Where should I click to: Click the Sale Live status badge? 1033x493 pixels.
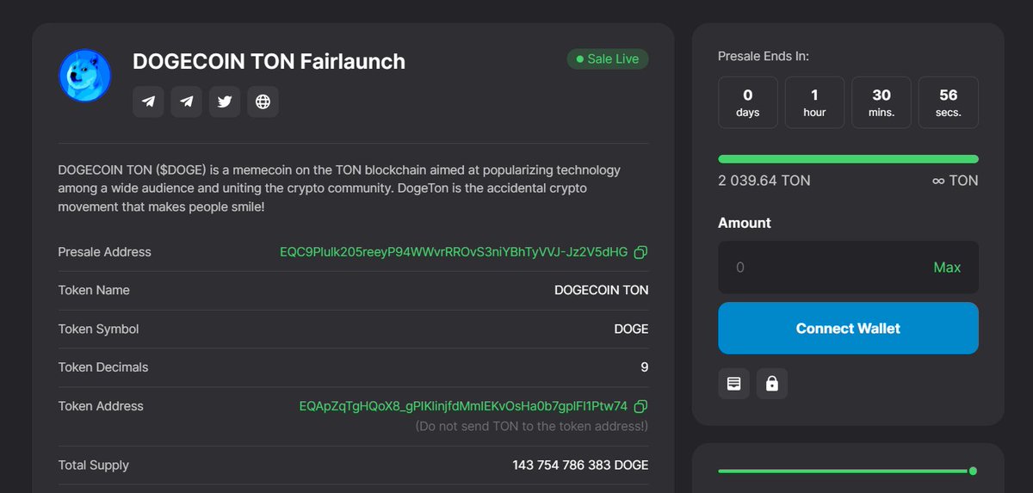608,59
